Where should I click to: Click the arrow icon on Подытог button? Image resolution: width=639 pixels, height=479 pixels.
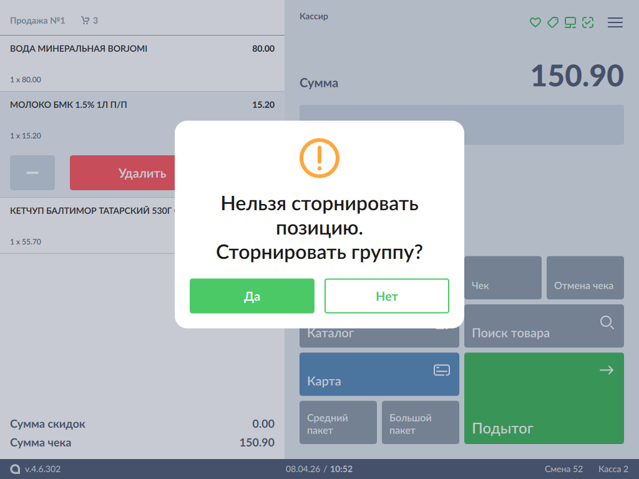pyautogui.click(x=606, y=370)
